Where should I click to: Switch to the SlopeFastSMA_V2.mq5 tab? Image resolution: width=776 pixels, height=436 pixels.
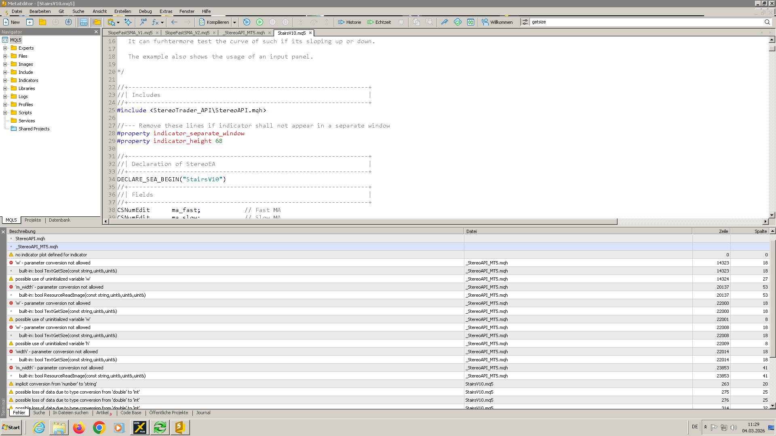(x=187, y=33)
